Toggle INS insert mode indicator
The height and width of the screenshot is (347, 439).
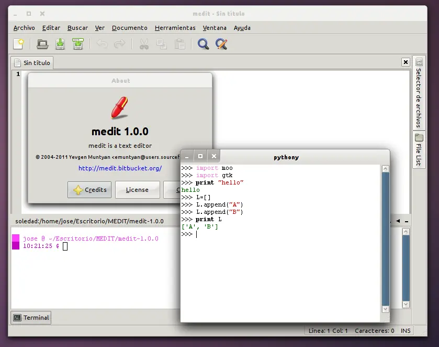[406, 331]
